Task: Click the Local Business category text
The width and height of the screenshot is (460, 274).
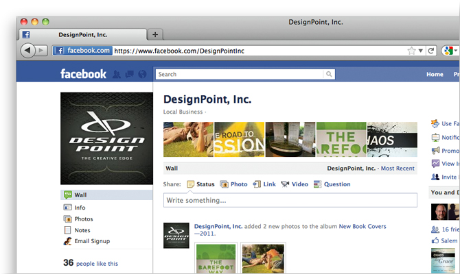Action: click(x=183, y=112)
